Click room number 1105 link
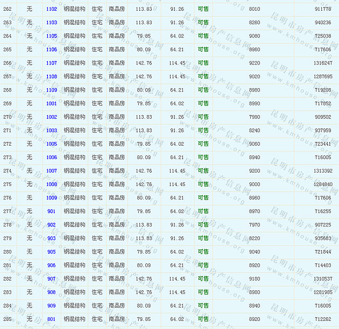339x329 pixels. pos(52,36)
